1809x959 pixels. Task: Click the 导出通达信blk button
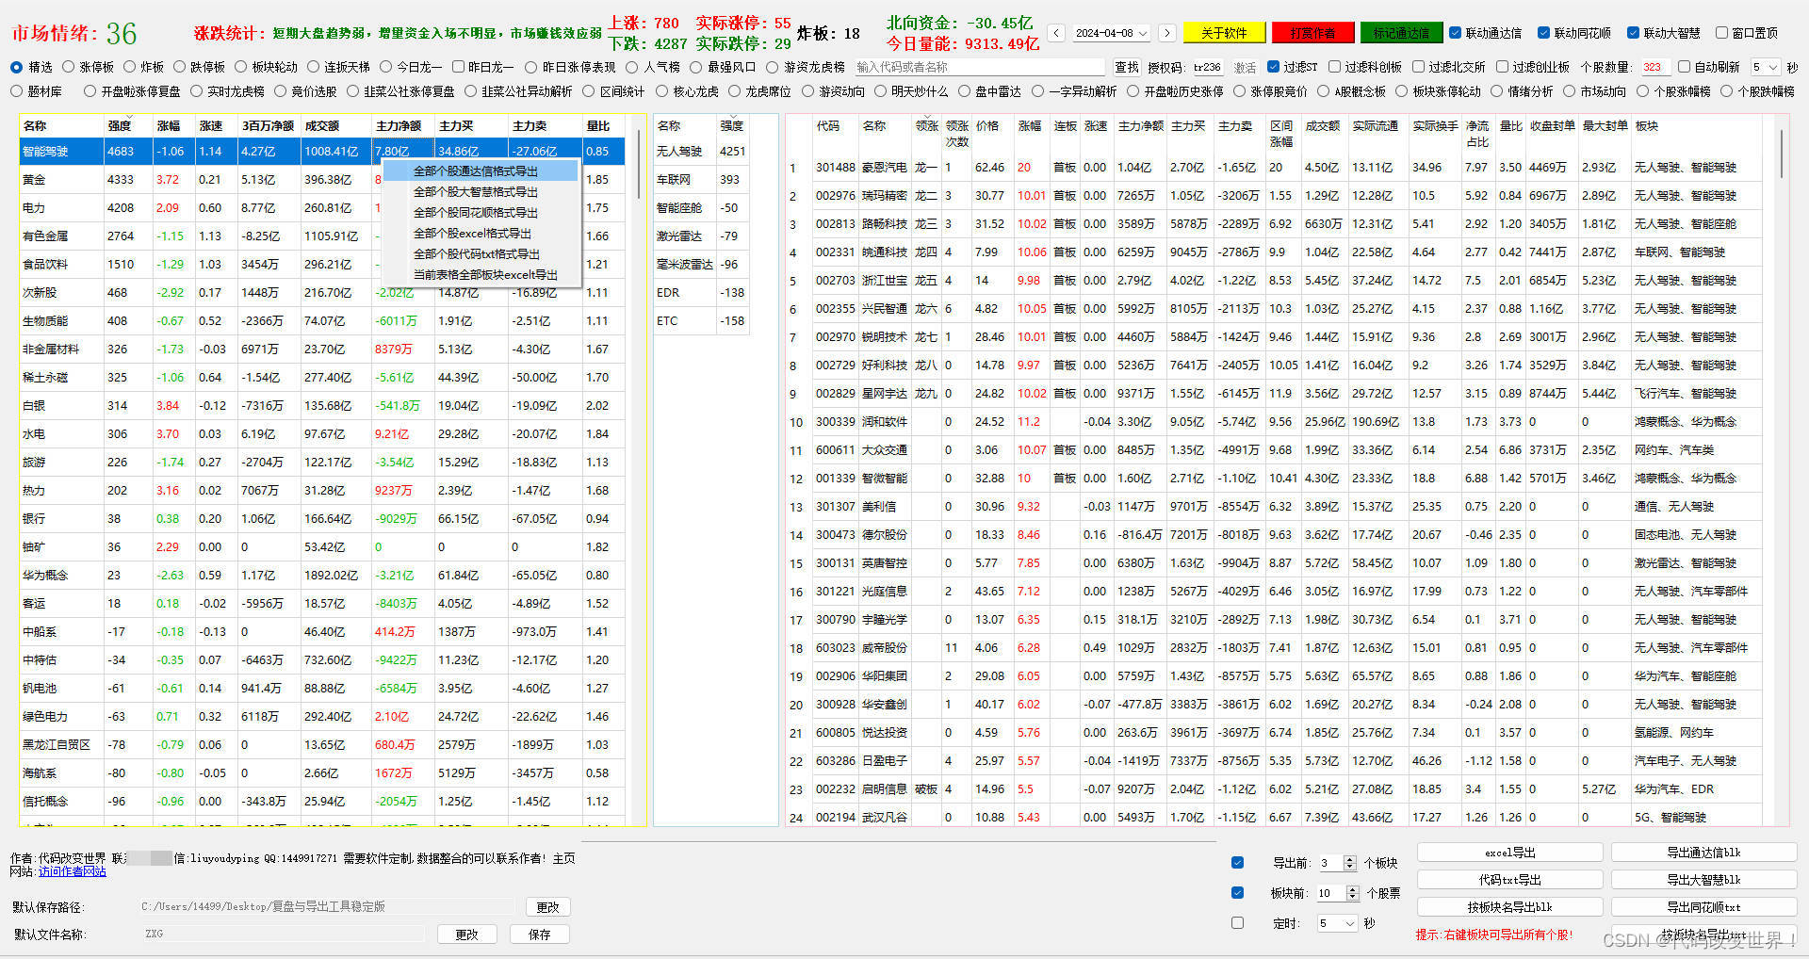(x=1703, y=853)
